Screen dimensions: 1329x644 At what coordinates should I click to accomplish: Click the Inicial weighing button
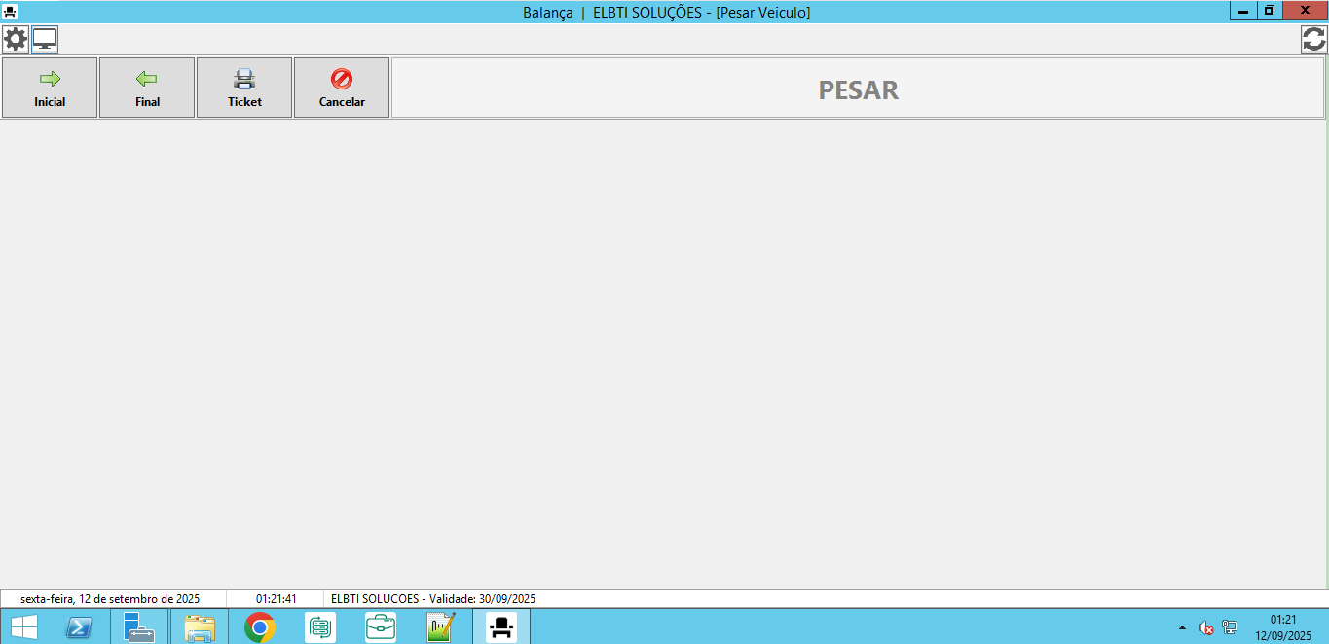[50, 88]
